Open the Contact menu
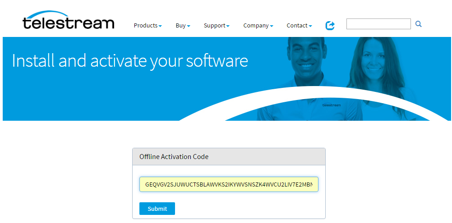Image resolution: width=452 pixels, height=223 pixels. tap(299, 26)
